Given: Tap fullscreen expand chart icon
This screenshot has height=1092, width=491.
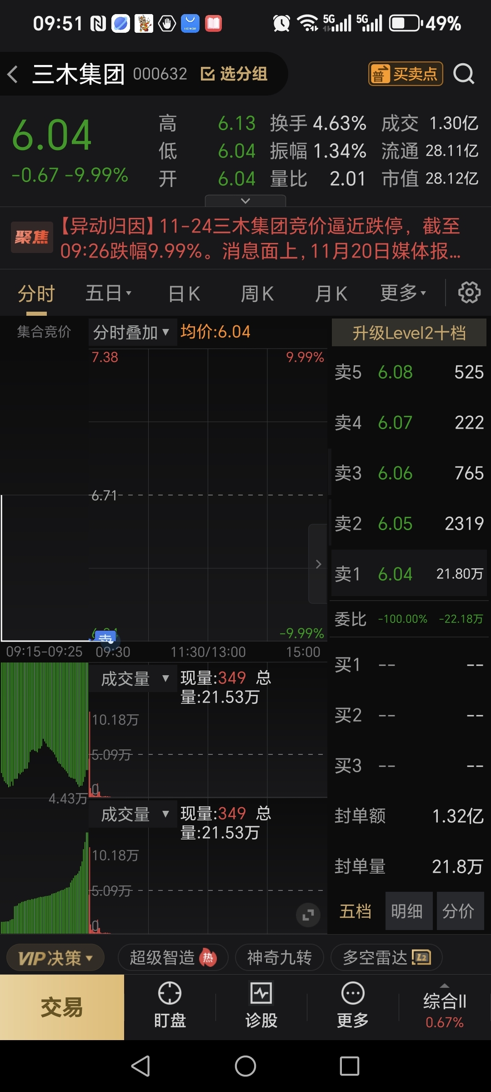Looking at the screenshot, I should [x=308, y=915].
